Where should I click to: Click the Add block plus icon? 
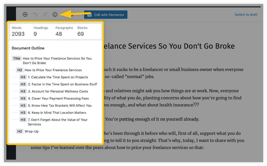click(25, 14)
